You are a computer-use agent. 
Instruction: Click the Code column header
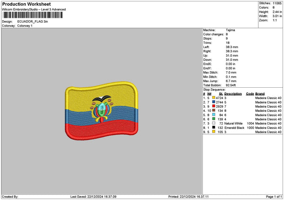click(x=250, y=94)
